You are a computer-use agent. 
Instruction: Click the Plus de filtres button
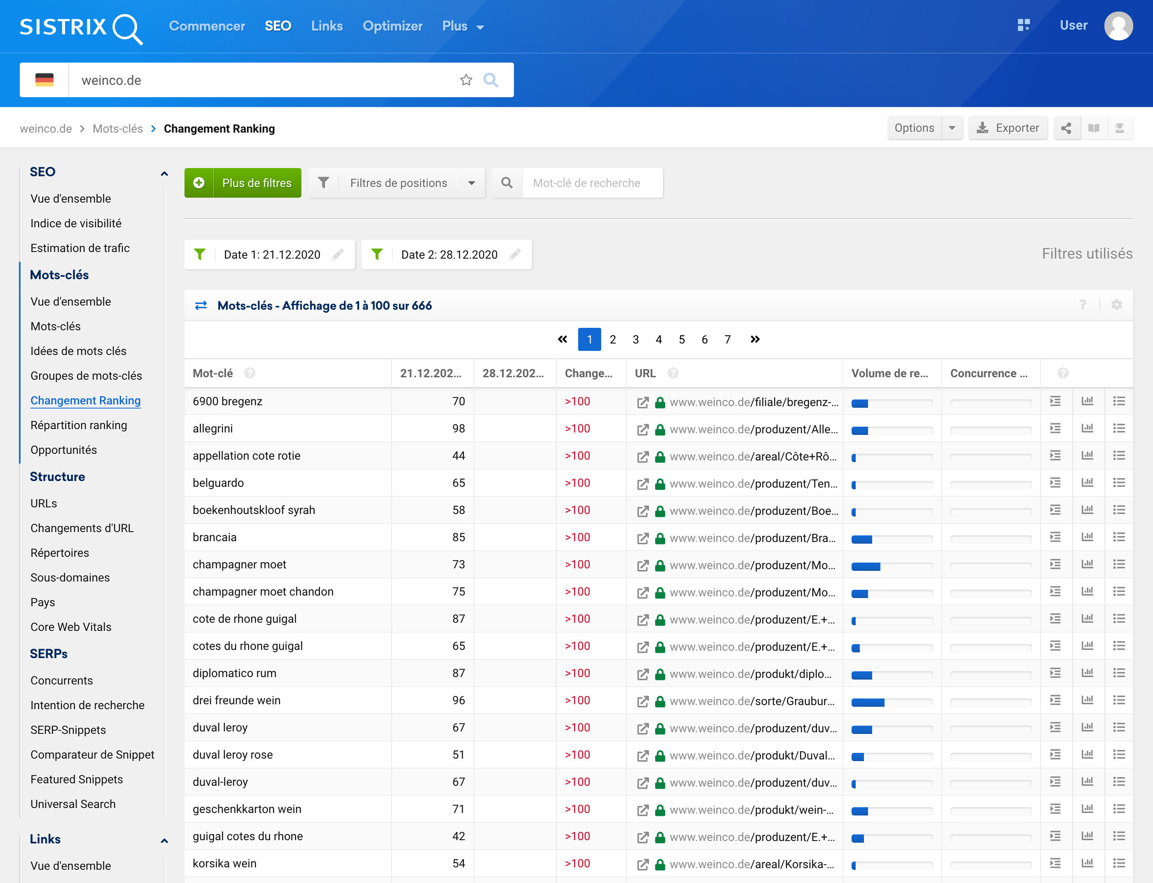[x=243, y=183]
